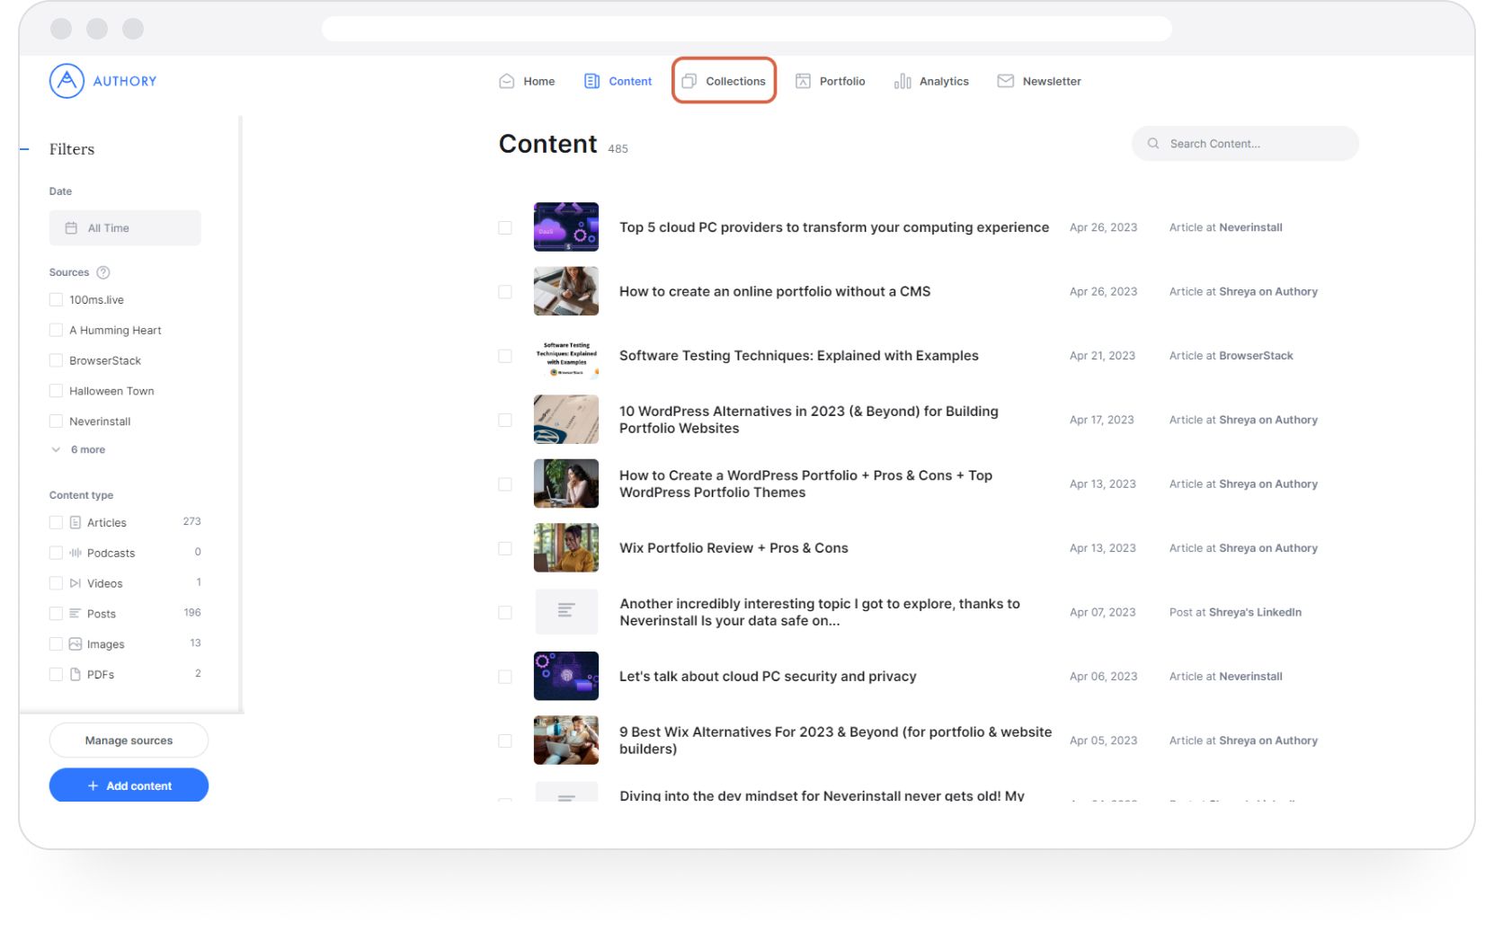The width and height of the screenshot is (1494, 940).
Task: Click the Apr 21, 2023 date
Action: tap(1102, 356)
